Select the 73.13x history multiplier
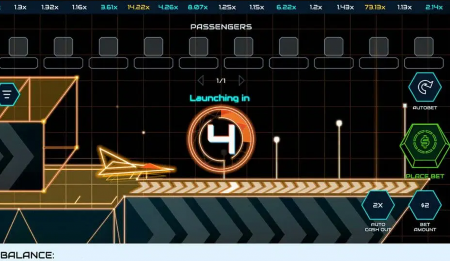This screenshot has height=261, width=450. [x=375, y=7]
